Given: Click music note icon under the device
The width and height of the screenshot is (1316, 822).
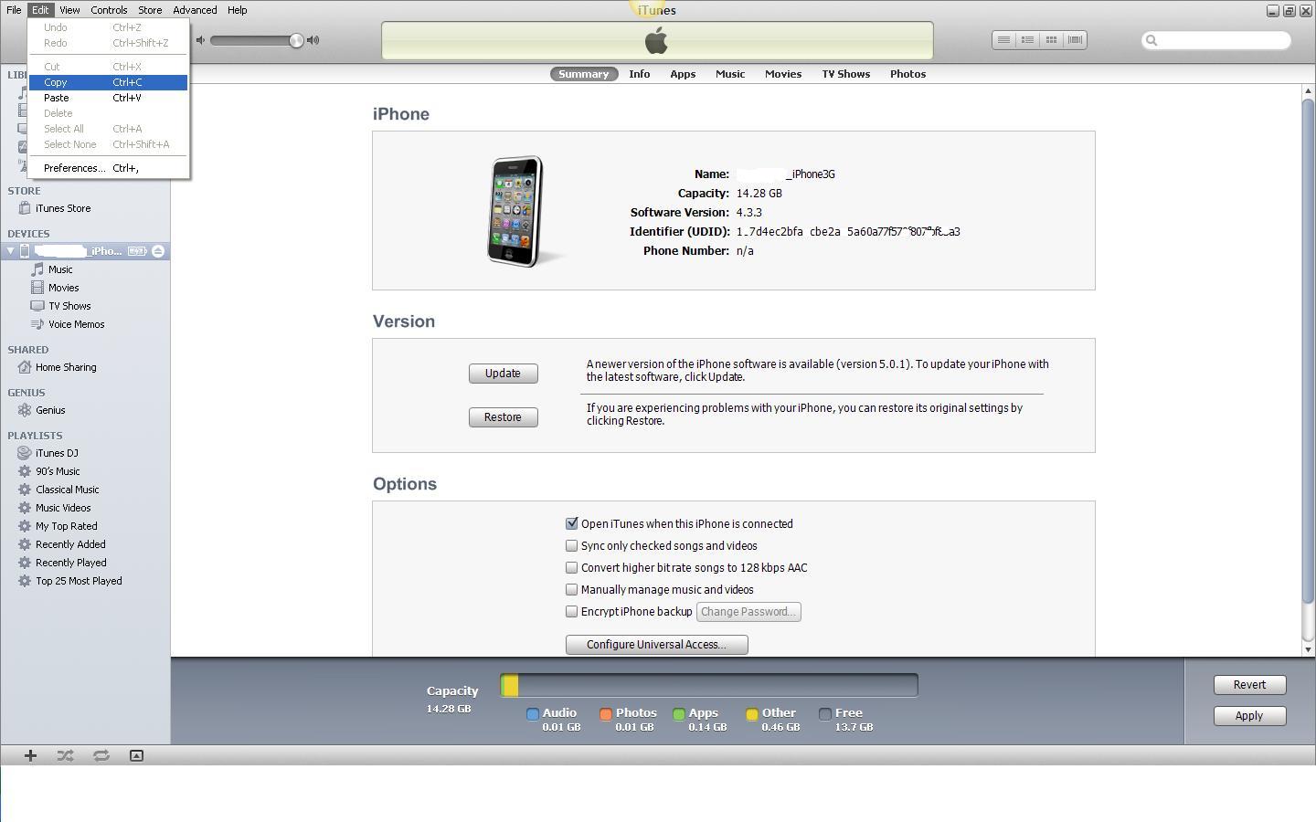Looking at the screenshot, I should click(x=37, y=269).
